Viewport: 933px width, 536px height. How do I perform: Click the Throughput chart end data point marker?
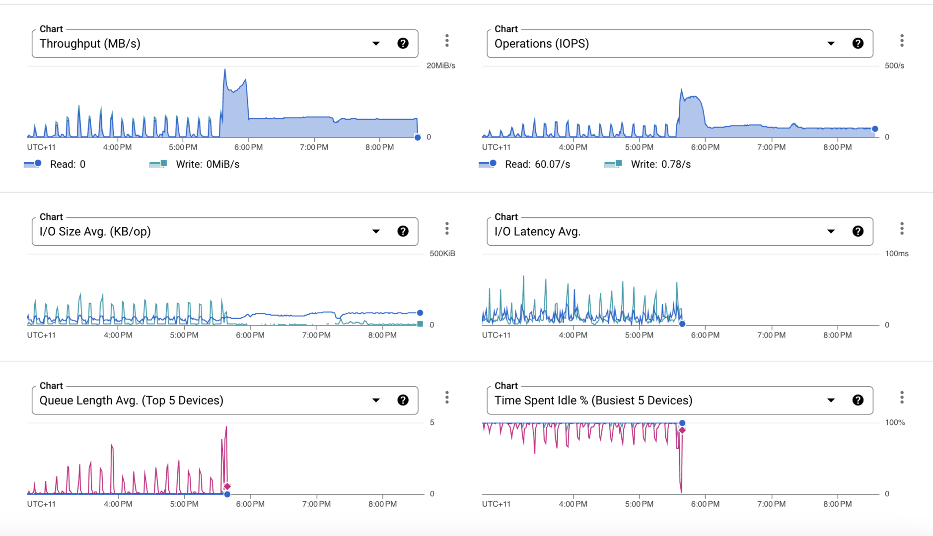[x=418, y=137]
